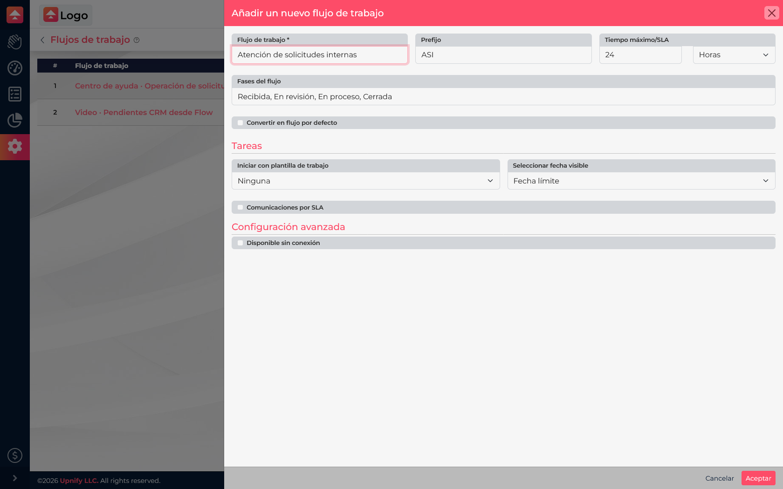Screen dimensions: 783x489
Task: Open Iniciar con plantilla de trabajo dropdown
Action: click(366, 181)
